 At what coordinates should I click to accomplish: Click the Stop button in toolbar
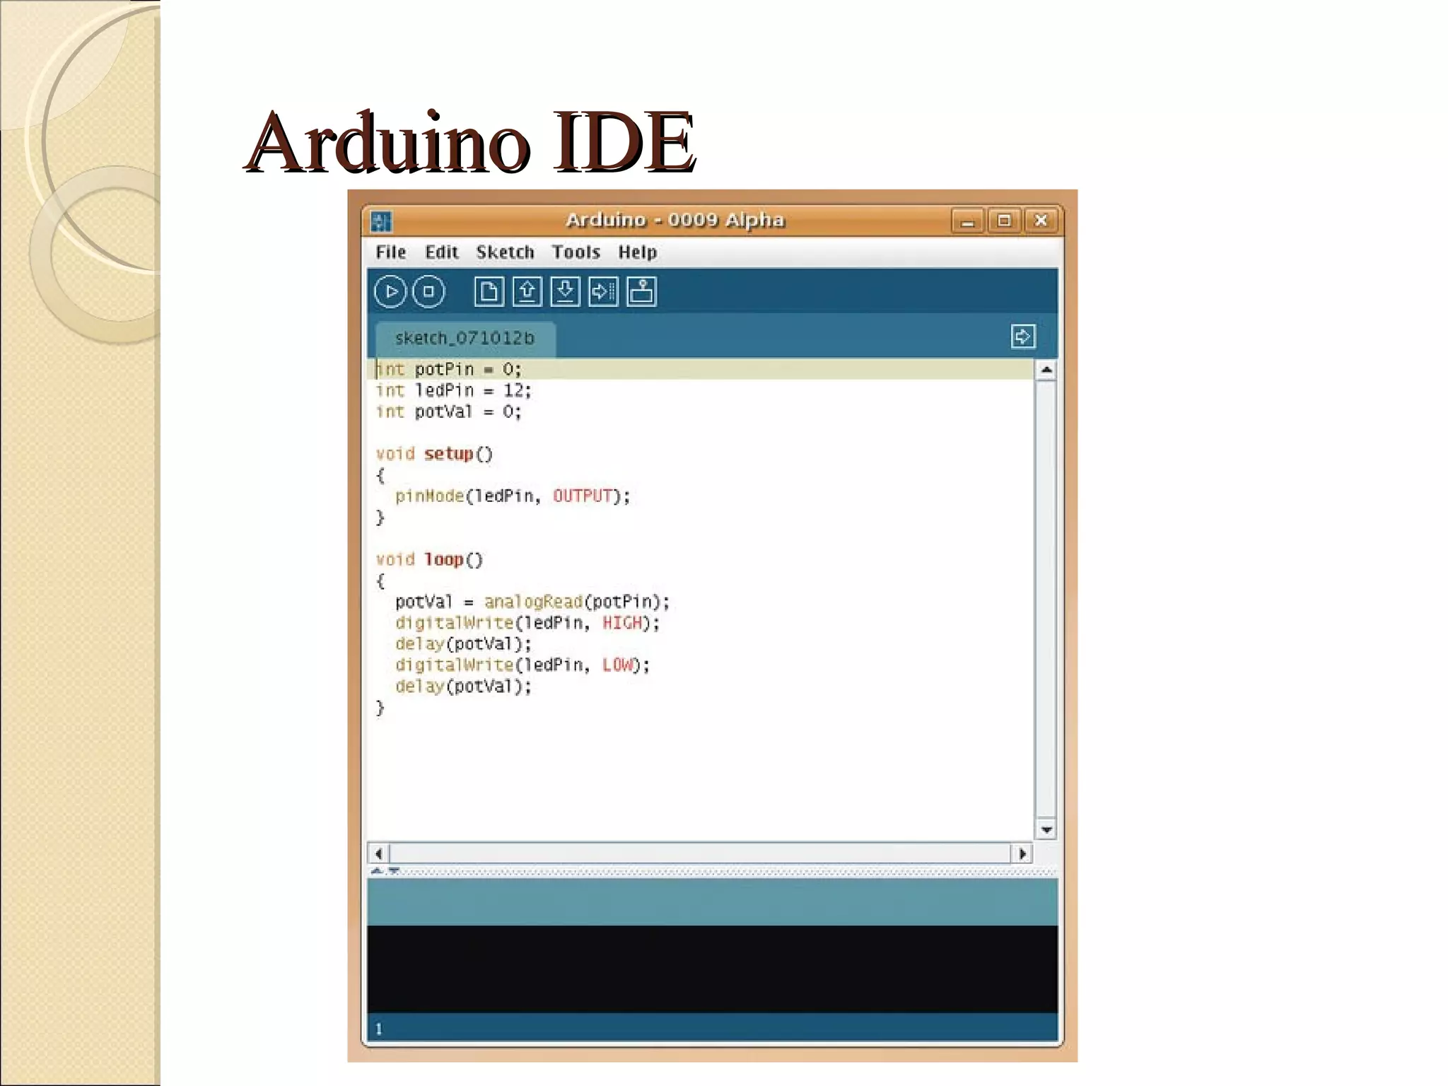[428, 291]
